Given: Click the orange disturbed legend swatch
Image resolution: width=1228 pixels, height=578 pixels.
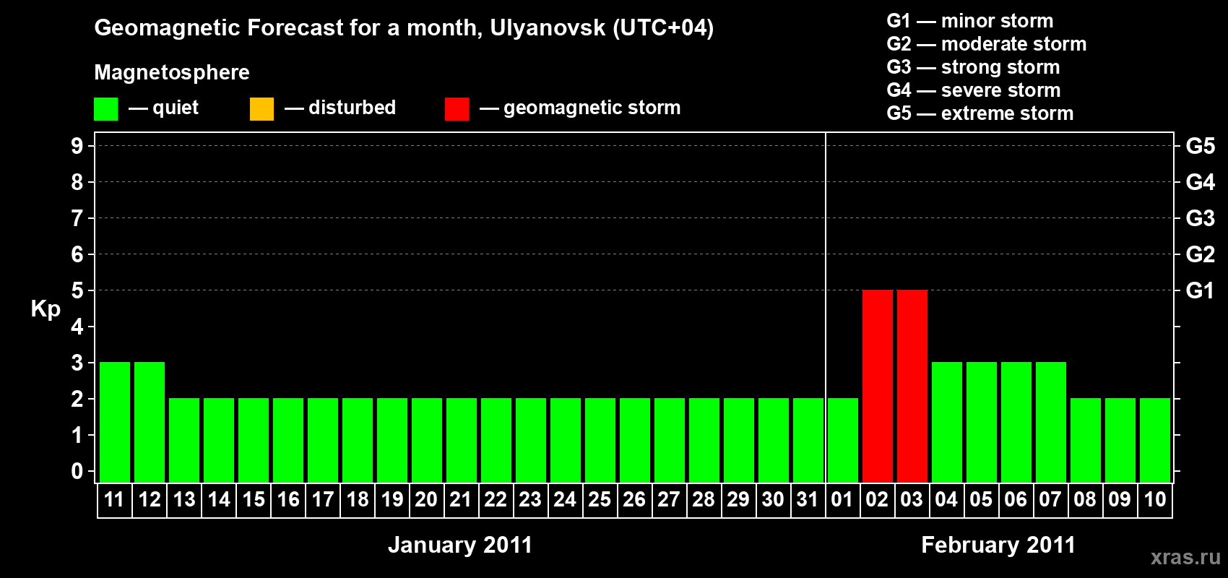Looking at the screenshot, I should point(261,109).
